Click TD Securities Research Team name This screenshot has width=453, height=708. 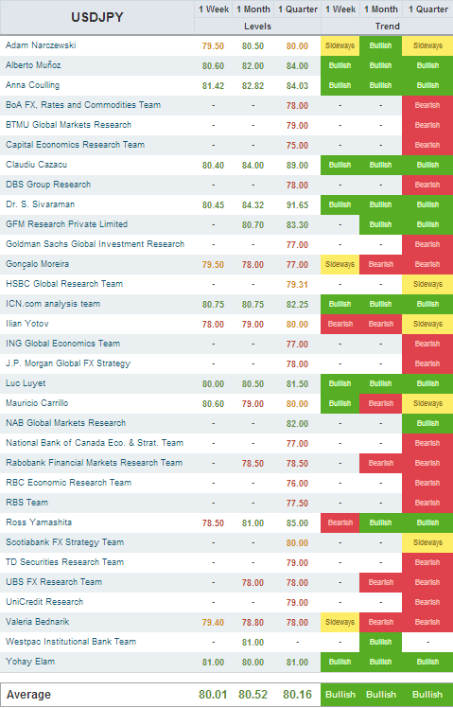point(64,561)
